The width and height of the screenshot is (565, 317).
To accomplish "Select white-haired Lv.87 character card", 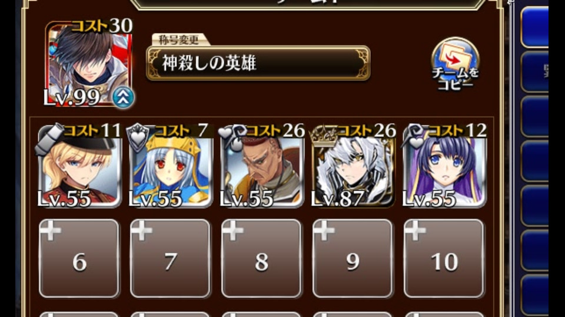I will (353, 167).
